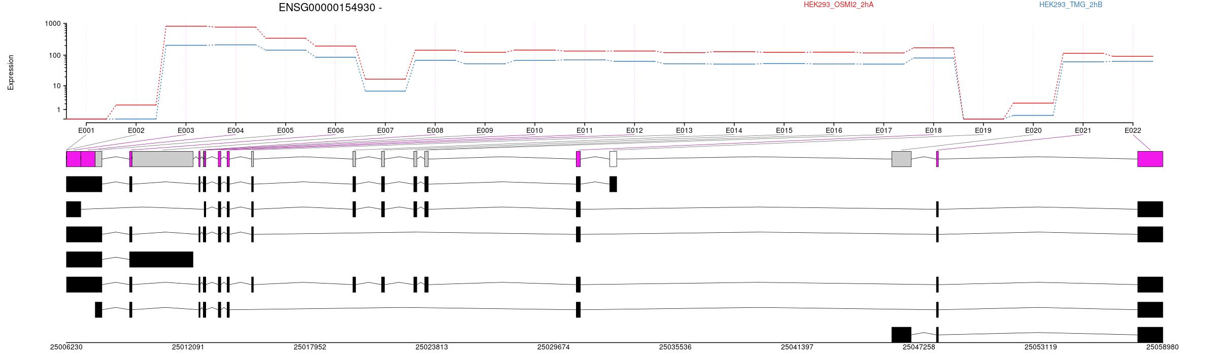Click genomic coordinate 25029674
1218x355 pixels.
(x=553, y=347)
